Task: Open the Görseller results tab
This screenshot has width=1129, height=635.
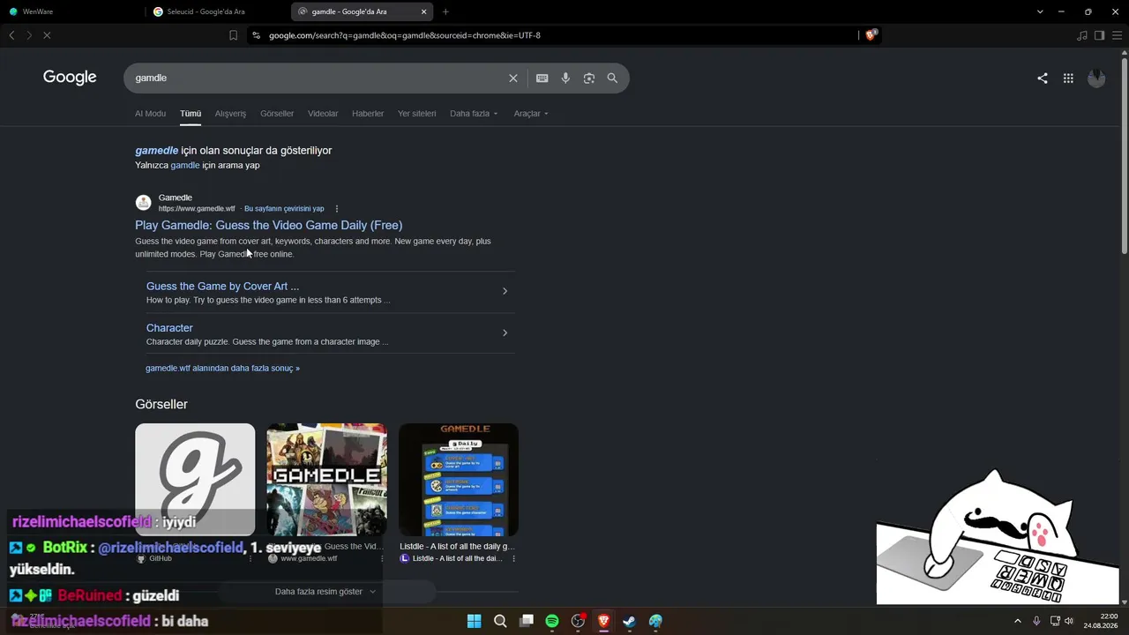Action: pyautogui.click(x=277, y=114)
